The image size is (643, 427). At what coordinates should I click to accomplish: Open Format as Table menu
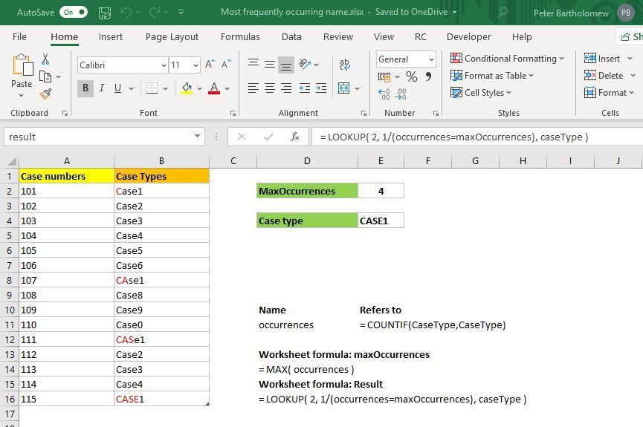pyautogui.click(x=491, y=76)
